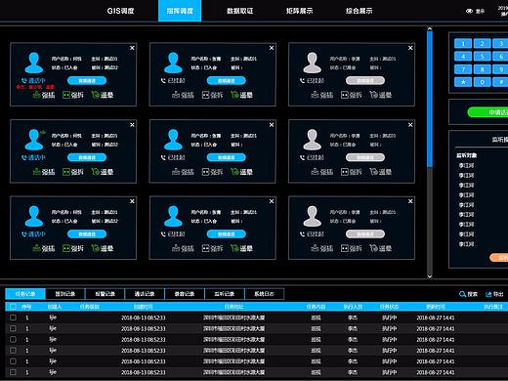Viewport: 508px width, 381px height.
Task: Select the 指挥调度 top tab
Action: [180, 11]
